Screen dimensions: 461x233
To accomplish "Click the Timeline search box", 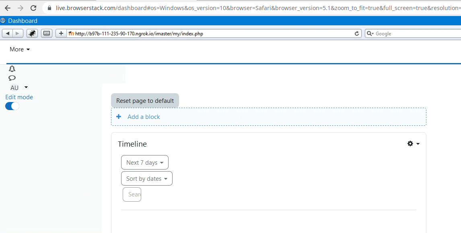I will (132, 194).
